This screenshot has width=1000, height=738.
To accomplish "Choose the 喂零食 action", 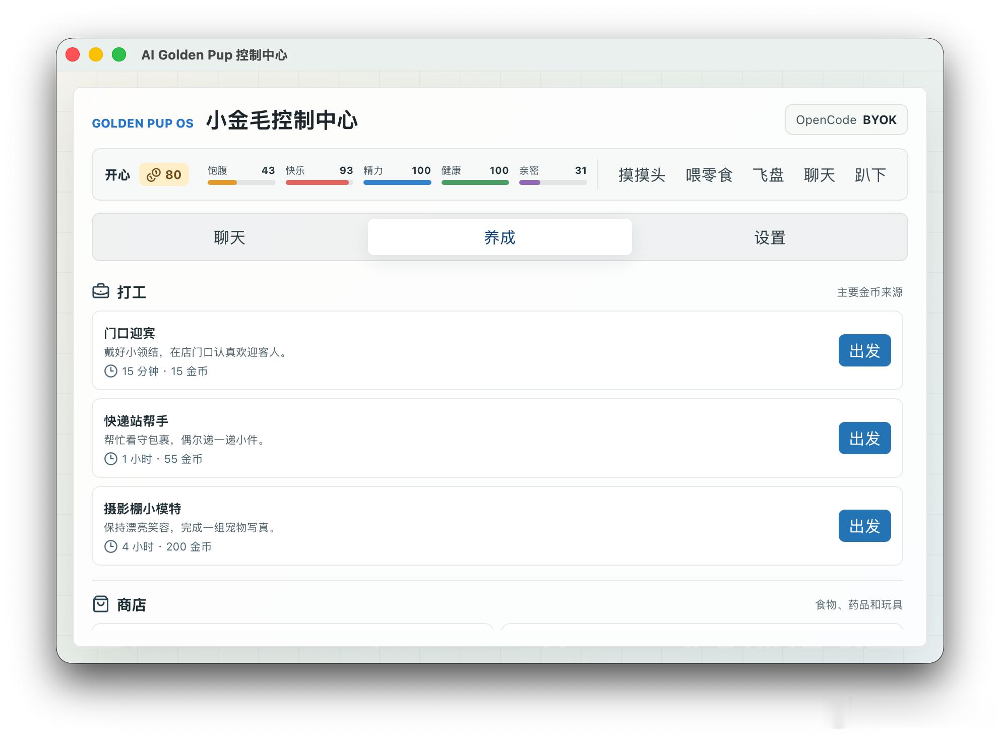I will pyautogui.click(x=709, y=175).
